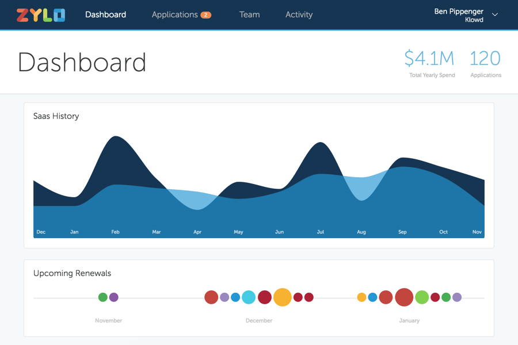Switch to the Team tab

[249, 15]
